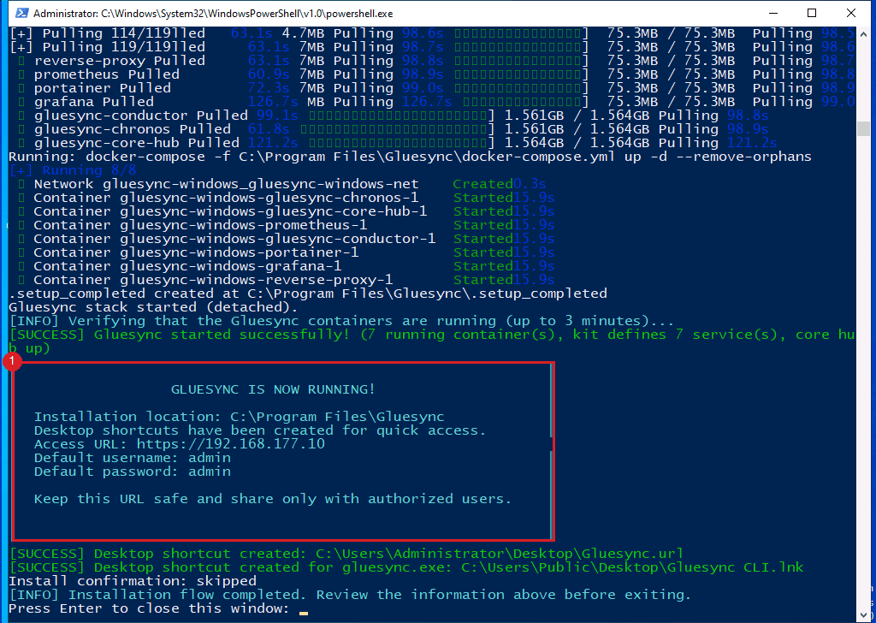Viewport: 876px width, 623px height.
Task: Click 'Container gluesync-windows-portainer-1' row
Action: click(286, 252)
